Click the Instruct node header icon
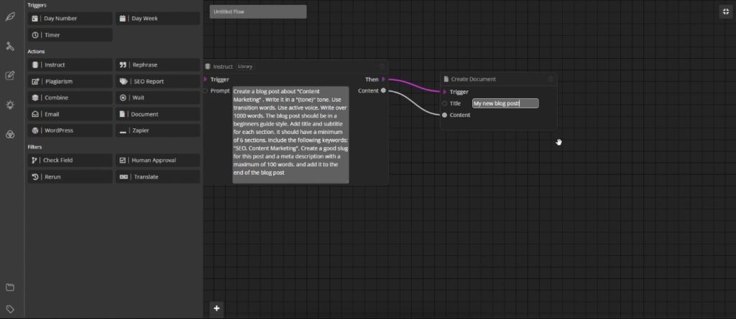This screenshot has height=319, width=736. click(x=208, y=67)
